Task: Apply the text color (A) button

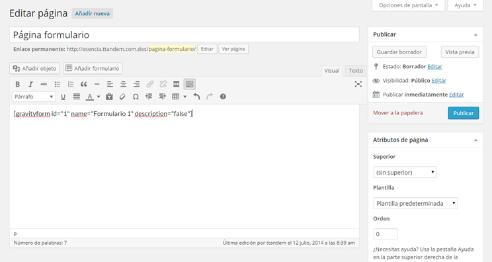Action: [x=90, y=97]
